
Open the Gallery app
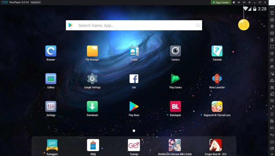point(51,79)
